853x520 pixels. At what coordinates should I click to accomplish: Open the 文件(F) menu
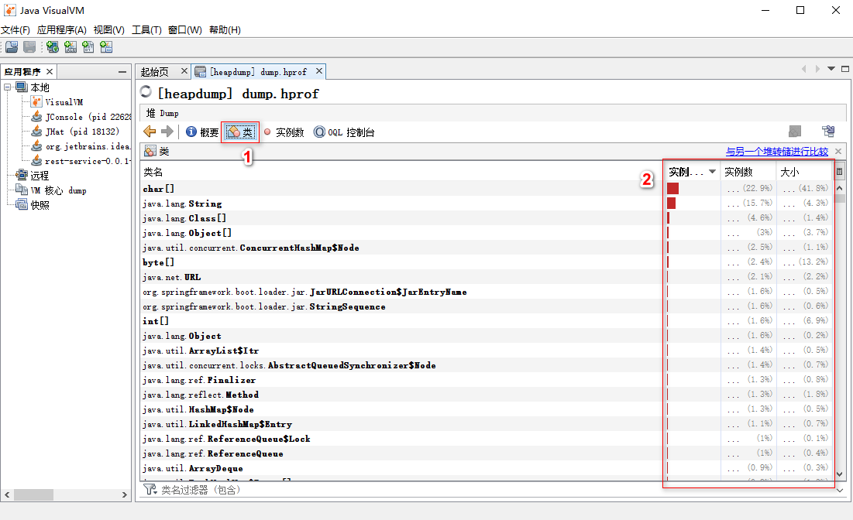(15, 30)
